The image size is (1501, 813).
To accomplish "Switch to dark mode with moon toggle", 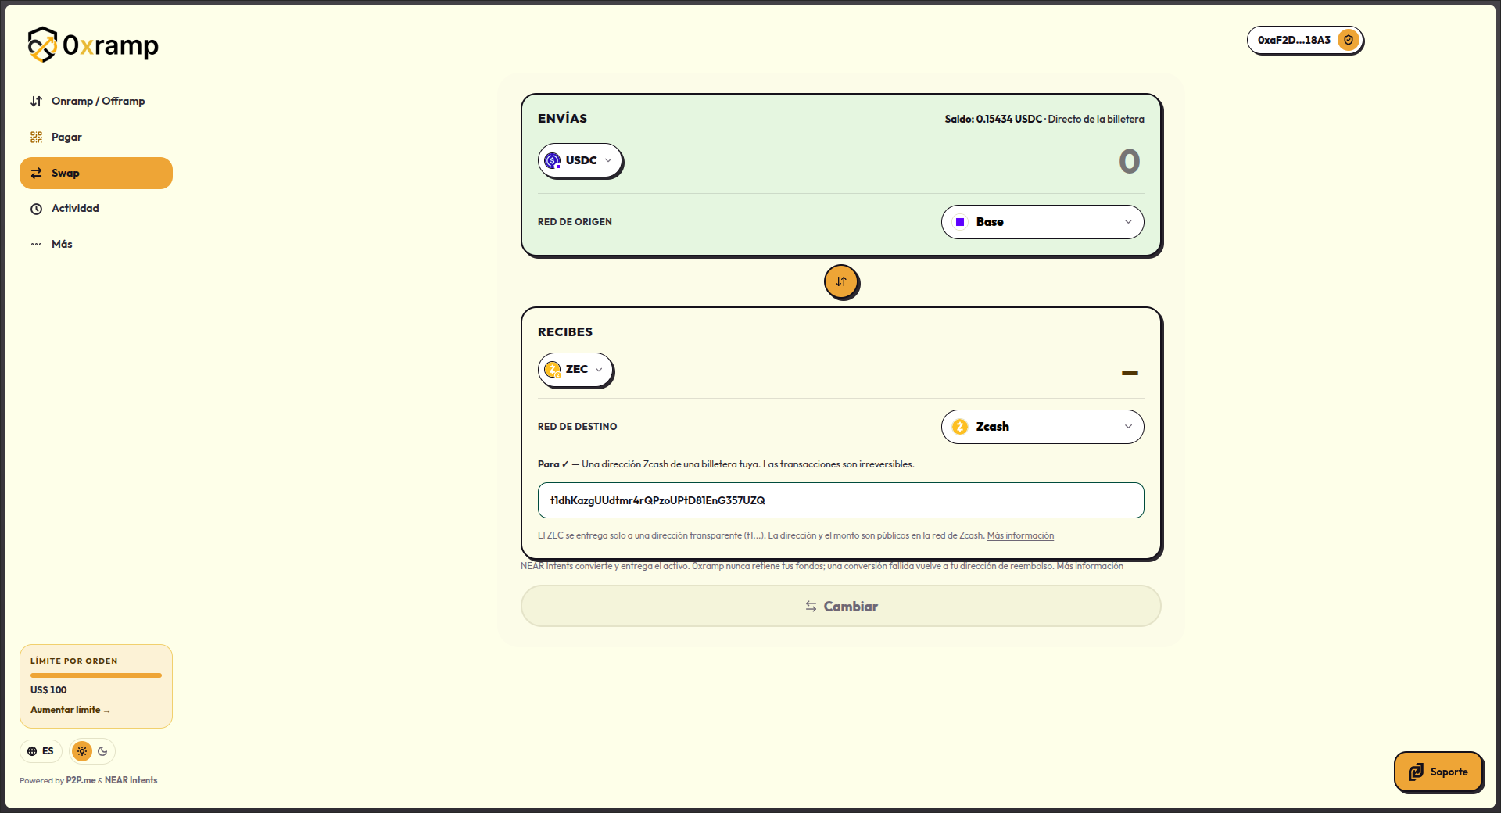I will pyautogui.click(x=102, y=751).
